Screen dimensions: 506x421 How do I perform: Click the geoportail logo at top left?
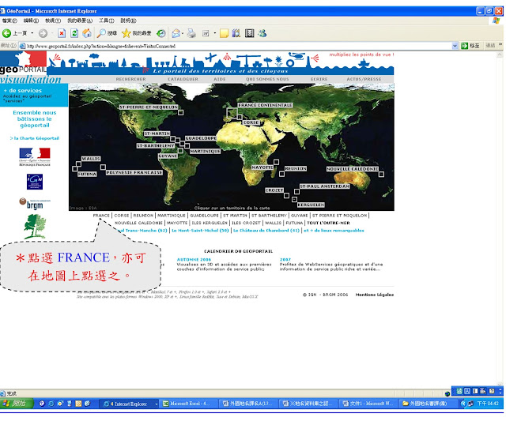[x=23, y=62]
